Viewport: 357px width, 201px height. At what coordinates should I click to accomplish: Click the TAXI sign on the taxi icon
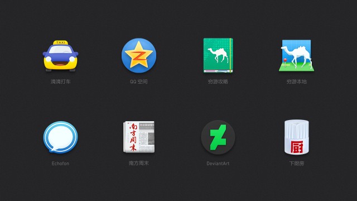61,42
